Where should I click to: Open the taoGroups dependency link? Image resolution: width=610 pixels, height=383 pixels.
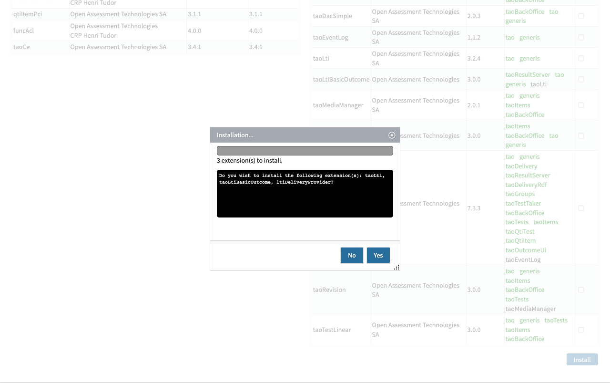coord(519,194)
